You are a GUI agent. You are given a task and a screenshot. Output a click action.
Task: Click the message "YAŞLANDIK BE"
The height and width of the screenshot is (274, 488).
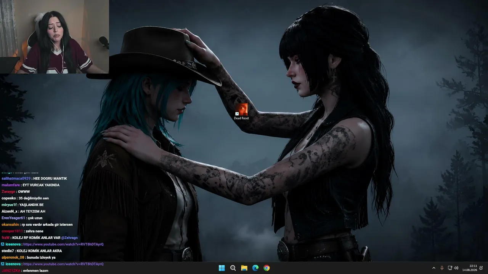[x=32, y=205]
